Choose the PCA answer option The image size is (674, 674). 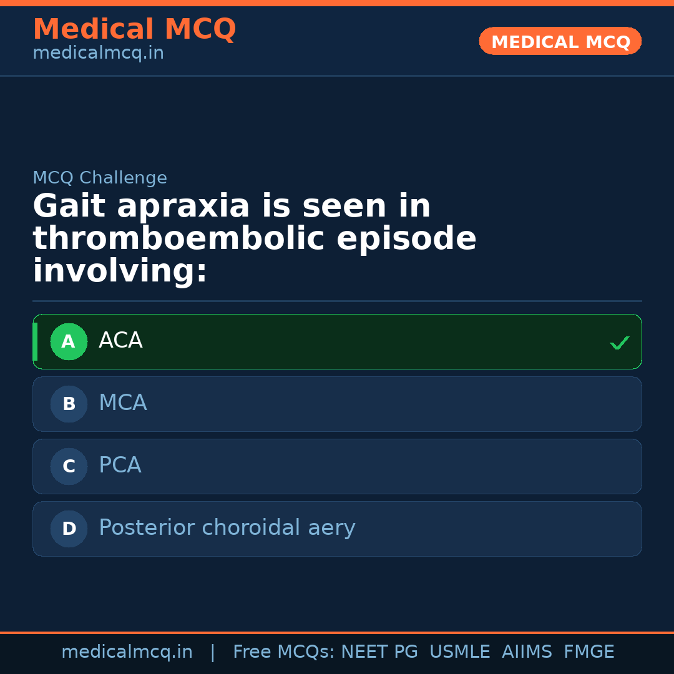tap(337, 466)
